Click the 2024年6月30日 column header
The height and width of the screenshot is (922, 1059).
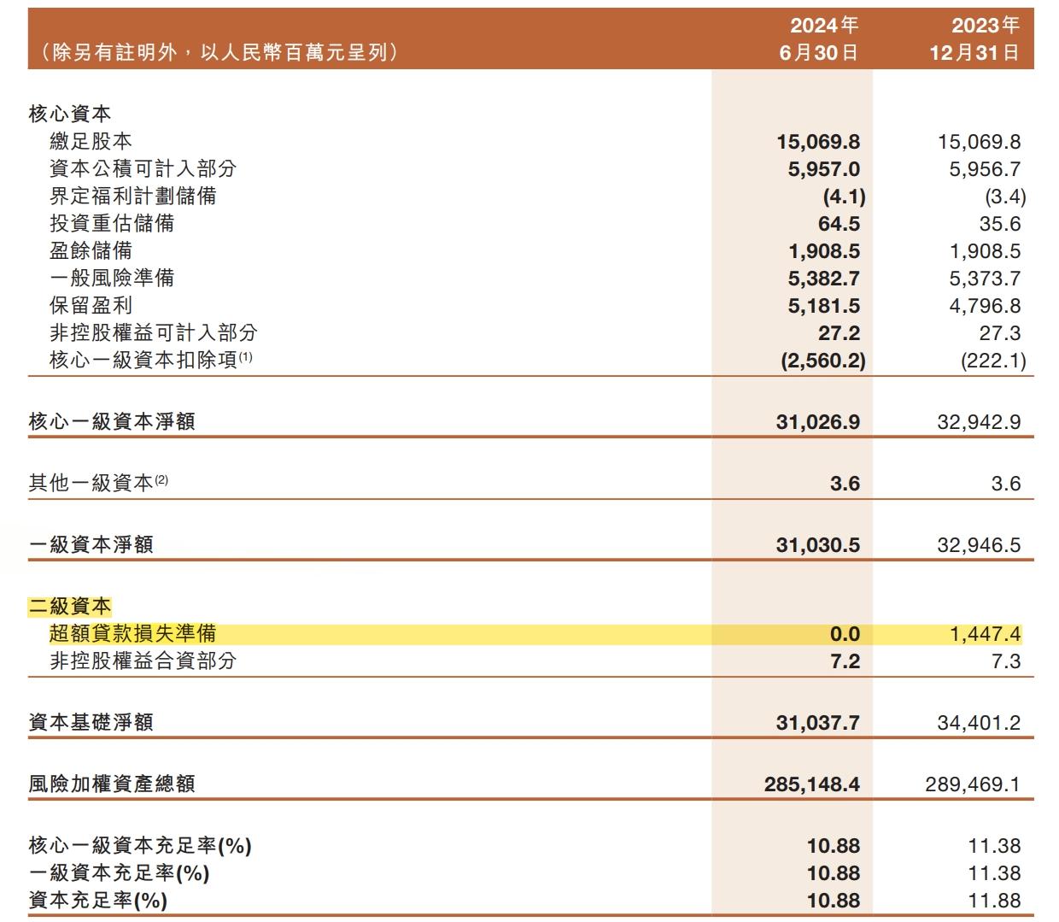[818, 38]
